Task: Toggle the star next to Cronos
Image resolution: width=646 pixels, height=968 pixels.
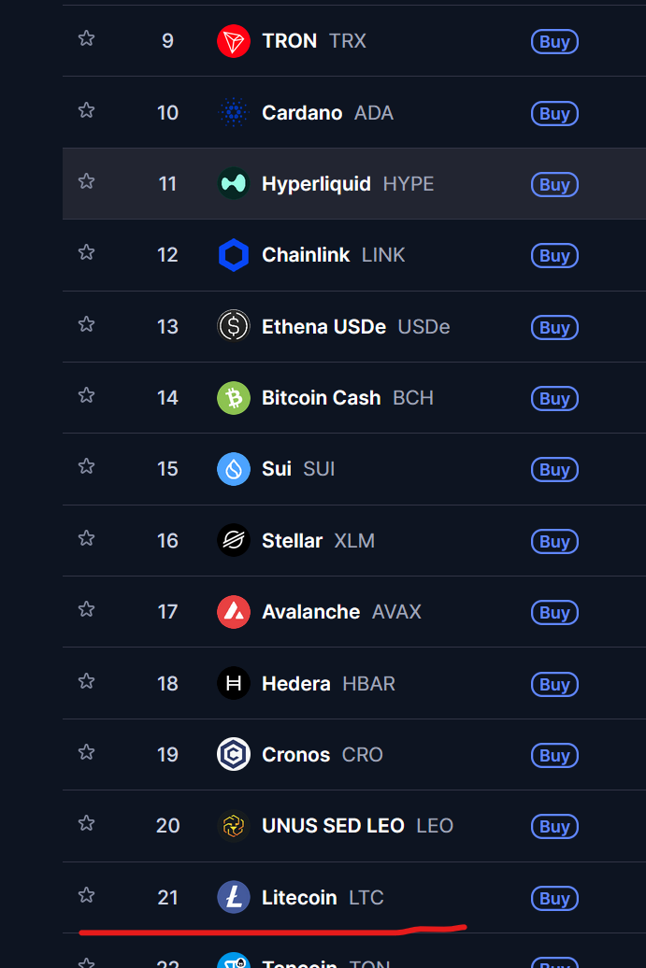Action: 86,752
